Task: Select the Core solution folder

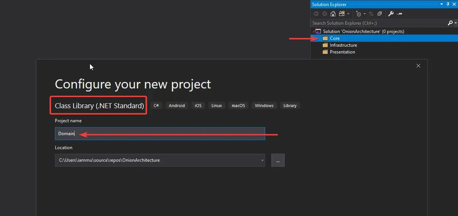Action: point(384,38)
